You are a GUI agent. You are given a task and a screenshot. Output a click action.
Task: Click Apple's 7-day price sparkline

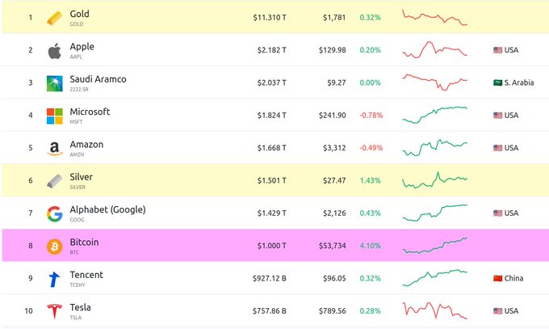pyautogui.click(x=435, y=50)
